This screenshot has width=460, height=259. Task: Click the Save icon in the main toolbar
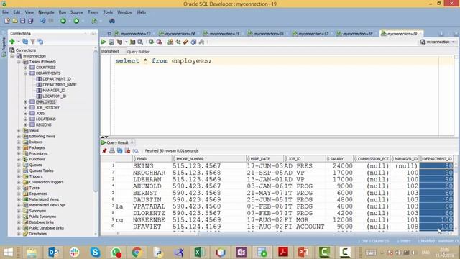point(22,21)
